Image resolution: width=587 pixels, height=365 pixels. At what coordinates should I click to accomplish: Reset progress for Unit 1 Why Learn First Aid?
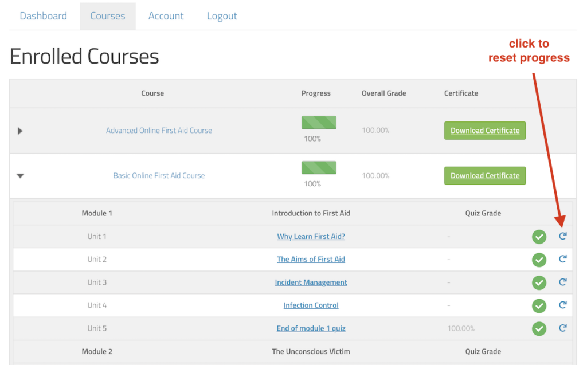pos(562,236)
